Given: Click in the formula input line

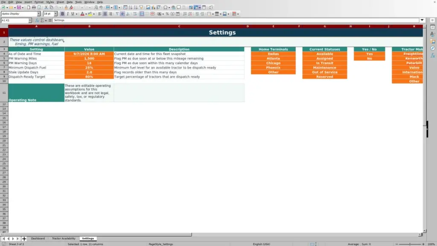Looking at the screenshot, I should point(236,20).
